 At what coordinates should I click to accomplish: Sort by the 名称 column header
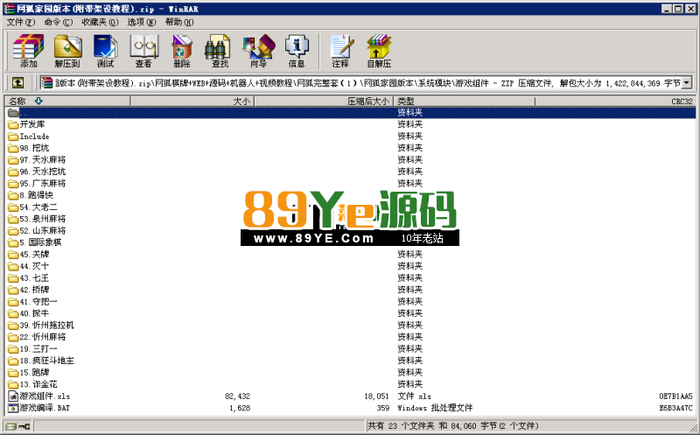[x=67, y=102]
